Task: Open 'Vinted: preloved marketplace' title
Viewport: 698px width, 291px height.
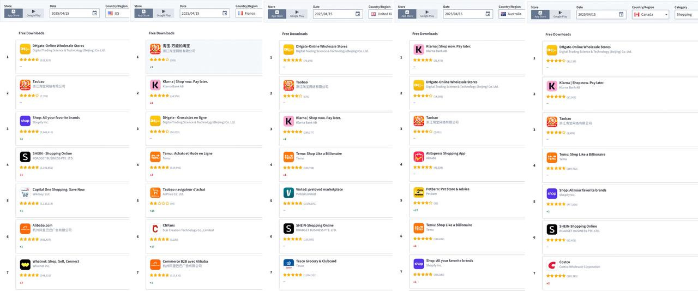Action: point(320,189)
